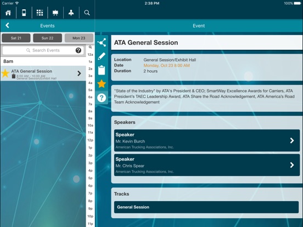The height and width of the screenshot is (227, 303).
Task: Click the 8am section header
Action: click(43, 61)
